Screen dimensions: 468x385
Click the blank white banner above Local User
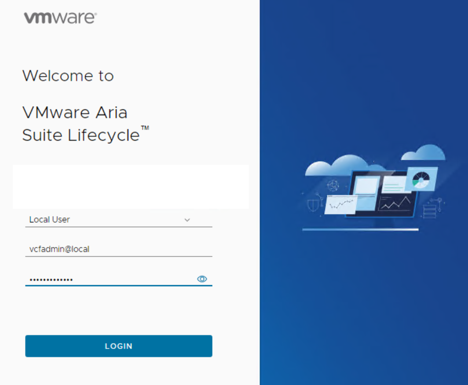pos(131,187)
